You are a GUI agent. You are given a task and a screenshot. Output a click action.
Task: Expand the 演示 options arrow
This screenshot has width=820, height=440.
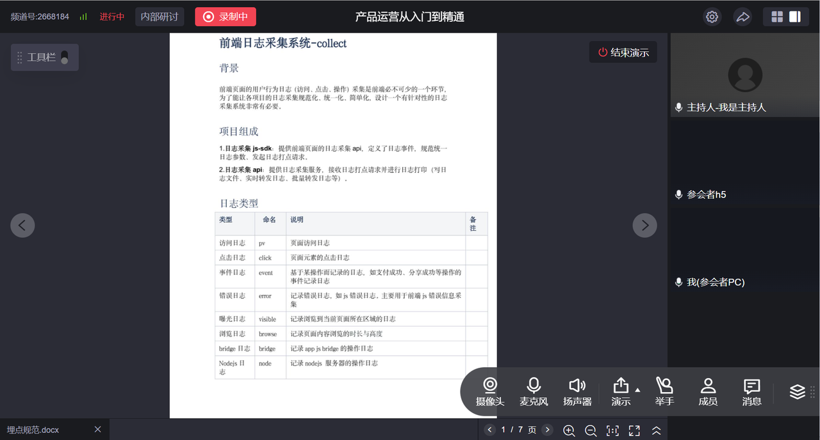tap(637, 389)
